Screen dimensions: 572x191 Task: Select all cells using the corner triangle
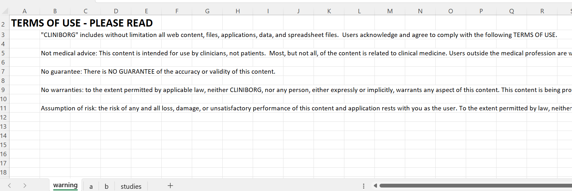pyautogui.click(x=5, y=11)
